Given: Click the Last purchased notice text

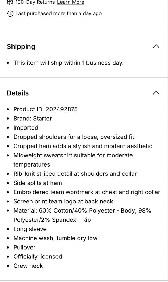Looking at the screenshot, I should click(59, 14).
